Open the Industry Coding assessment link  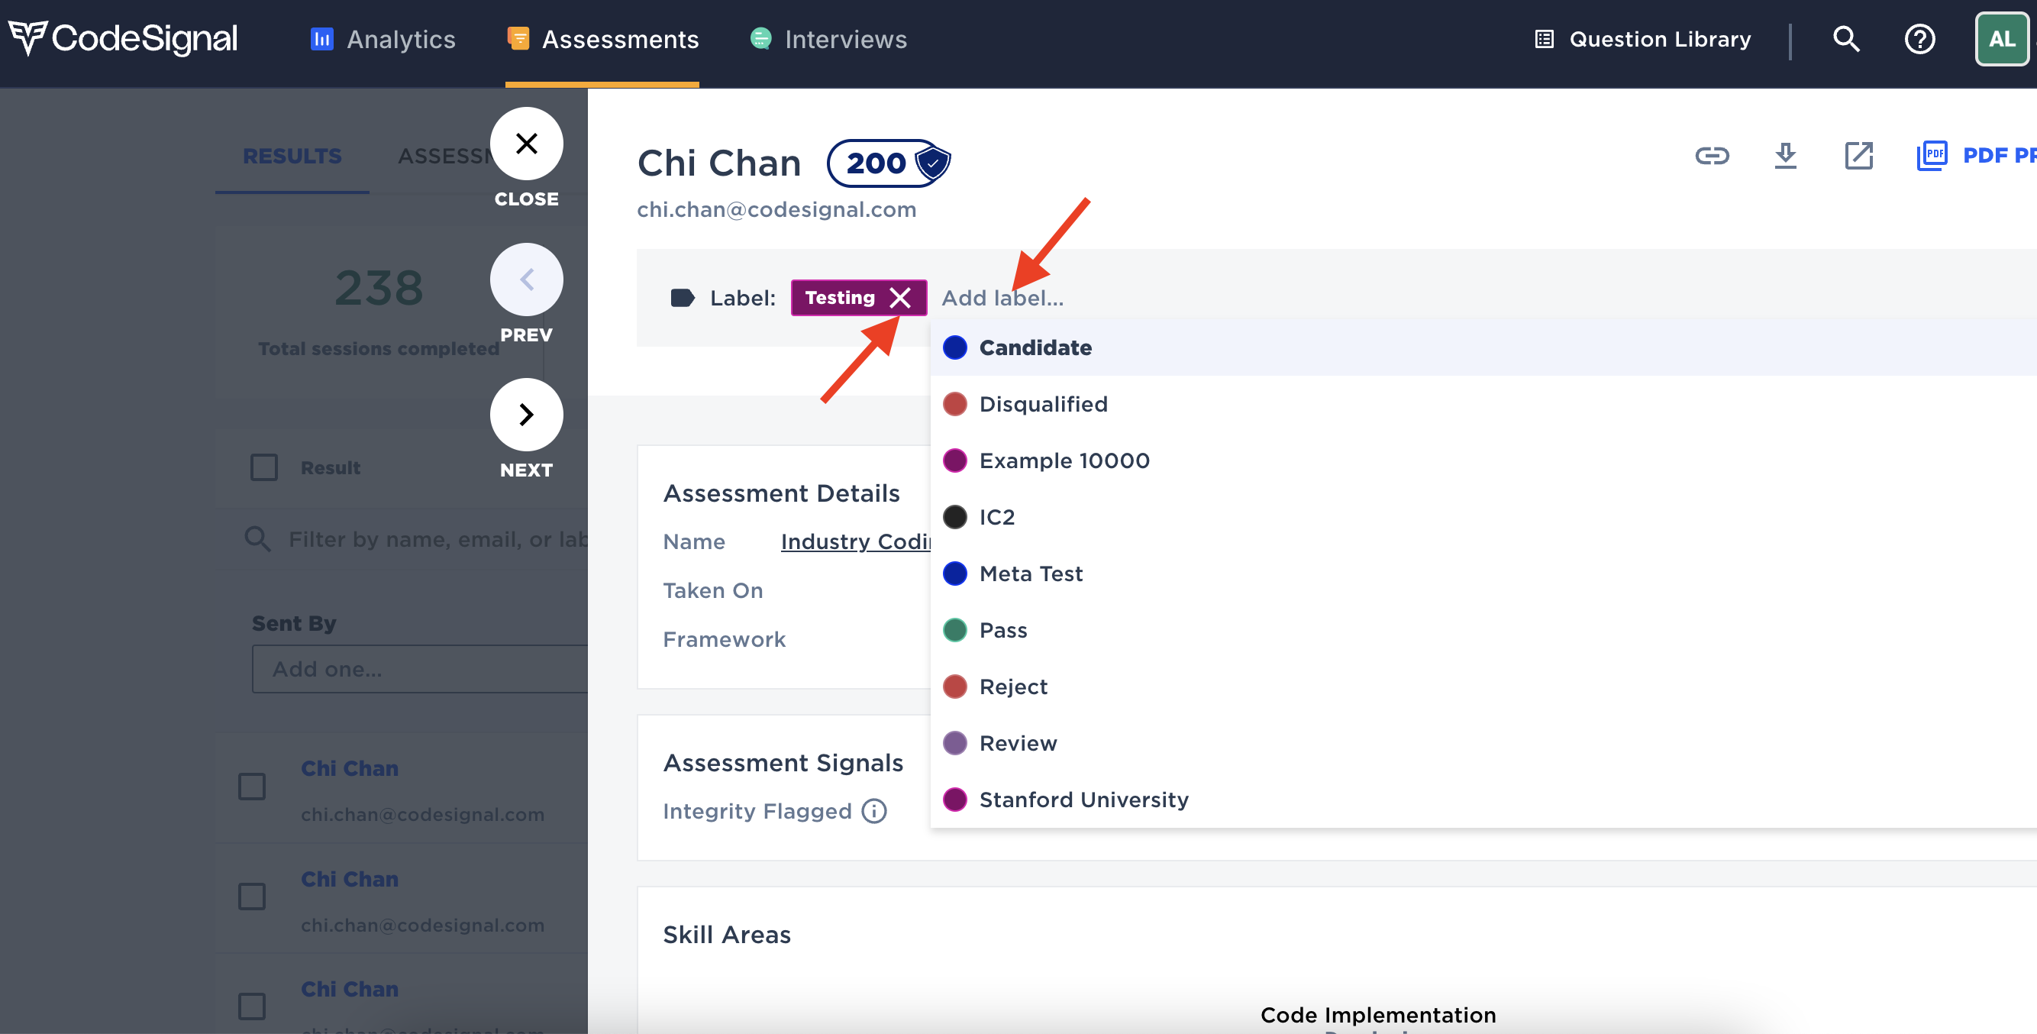pyautogui.click(x=856, y=542)
